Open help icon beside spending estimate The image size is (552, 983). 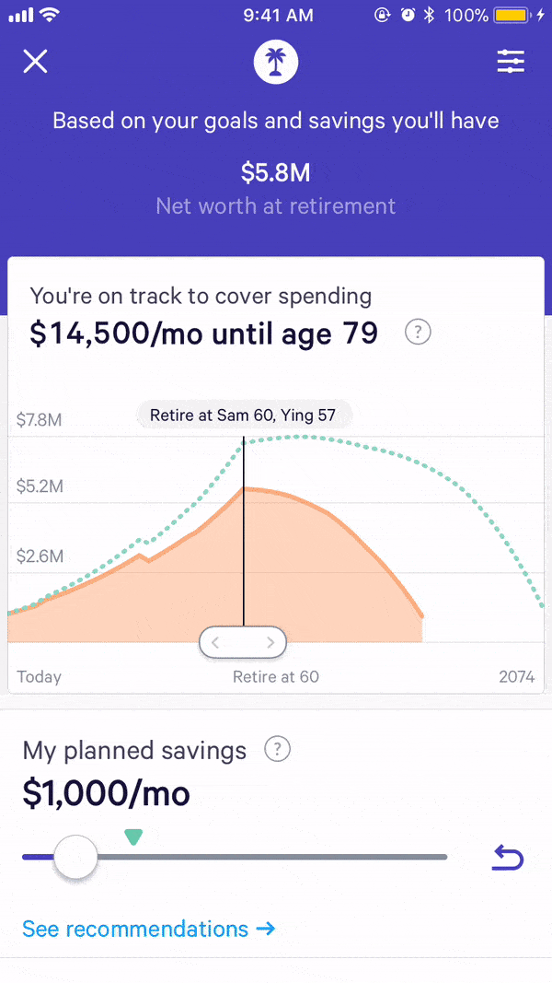[x=418, y=333]
